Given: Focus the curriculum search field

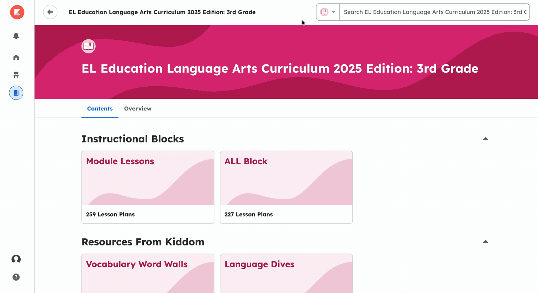Looking at the screenshot, I should tap(434, 12).
